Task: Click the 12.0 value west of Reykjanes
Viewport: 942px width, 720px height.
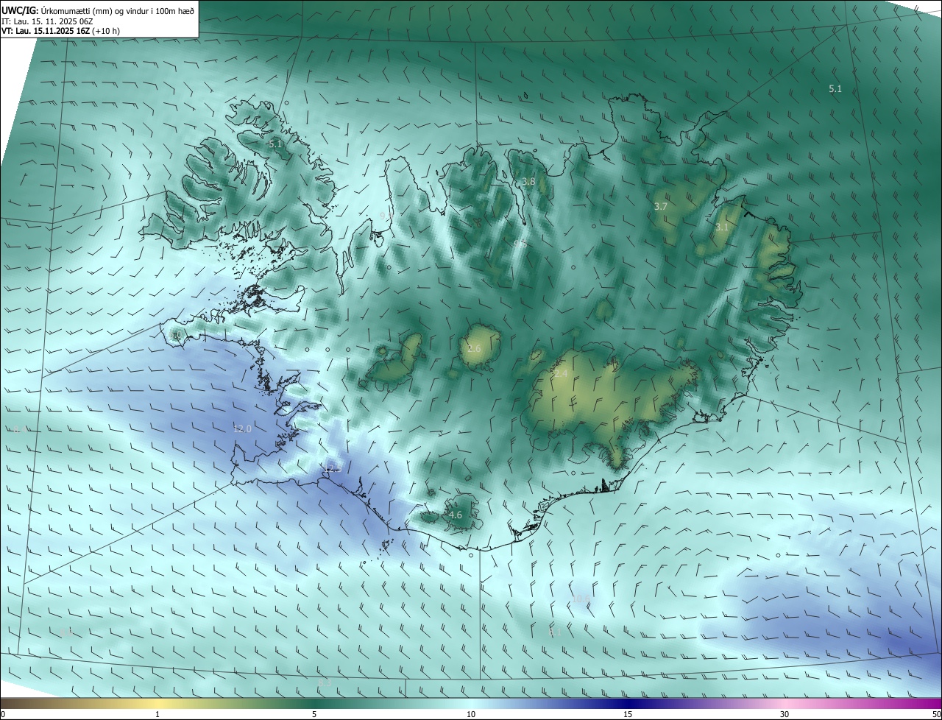Action: (x=242, y=428)
